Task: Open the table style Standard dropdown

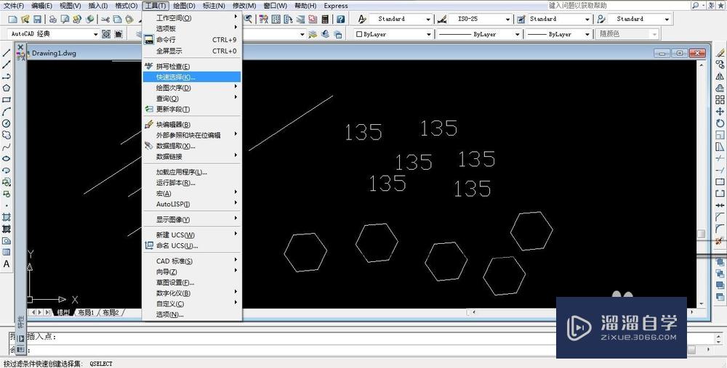Action: tap(587, 19)
